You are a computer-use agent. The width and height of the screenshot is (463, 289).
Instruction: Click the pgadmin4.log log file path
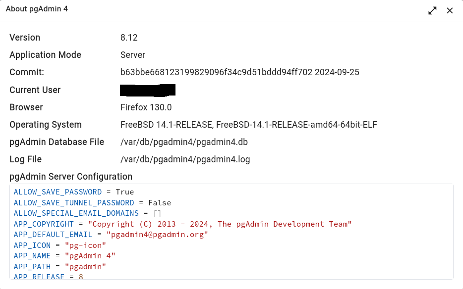pyautogui.click(x=185, y=159)
